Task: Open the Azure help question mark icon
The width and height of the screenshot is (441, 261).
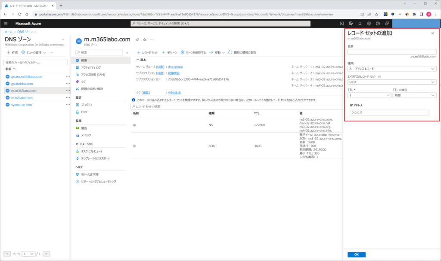Action: (x=378, y=24)
